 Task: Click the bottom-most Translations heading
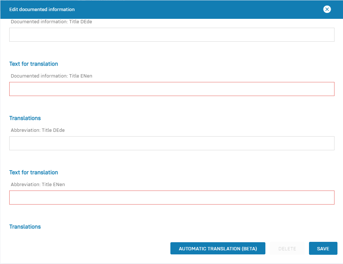click(25, 227)
